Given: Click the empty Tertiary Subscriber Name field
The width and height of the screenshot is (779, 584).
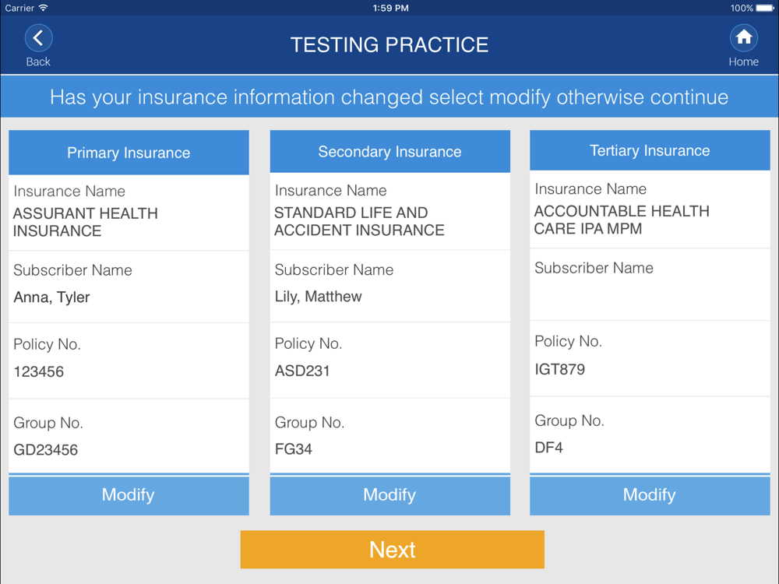Looking at the screenshot, I should pyautogui.click(x=650, y=296).
